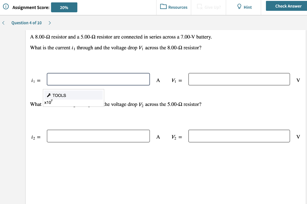
Task: Click the V1 answer input field
Action: (239, 79)
